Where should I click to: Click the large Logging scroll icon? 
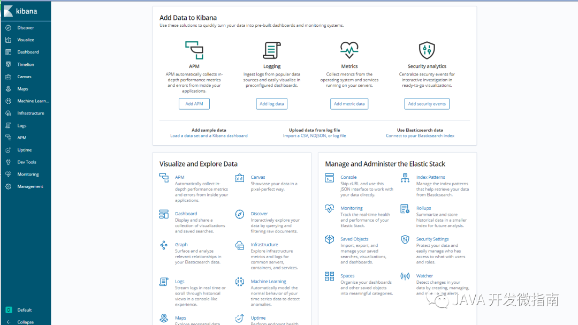point(272,50)
